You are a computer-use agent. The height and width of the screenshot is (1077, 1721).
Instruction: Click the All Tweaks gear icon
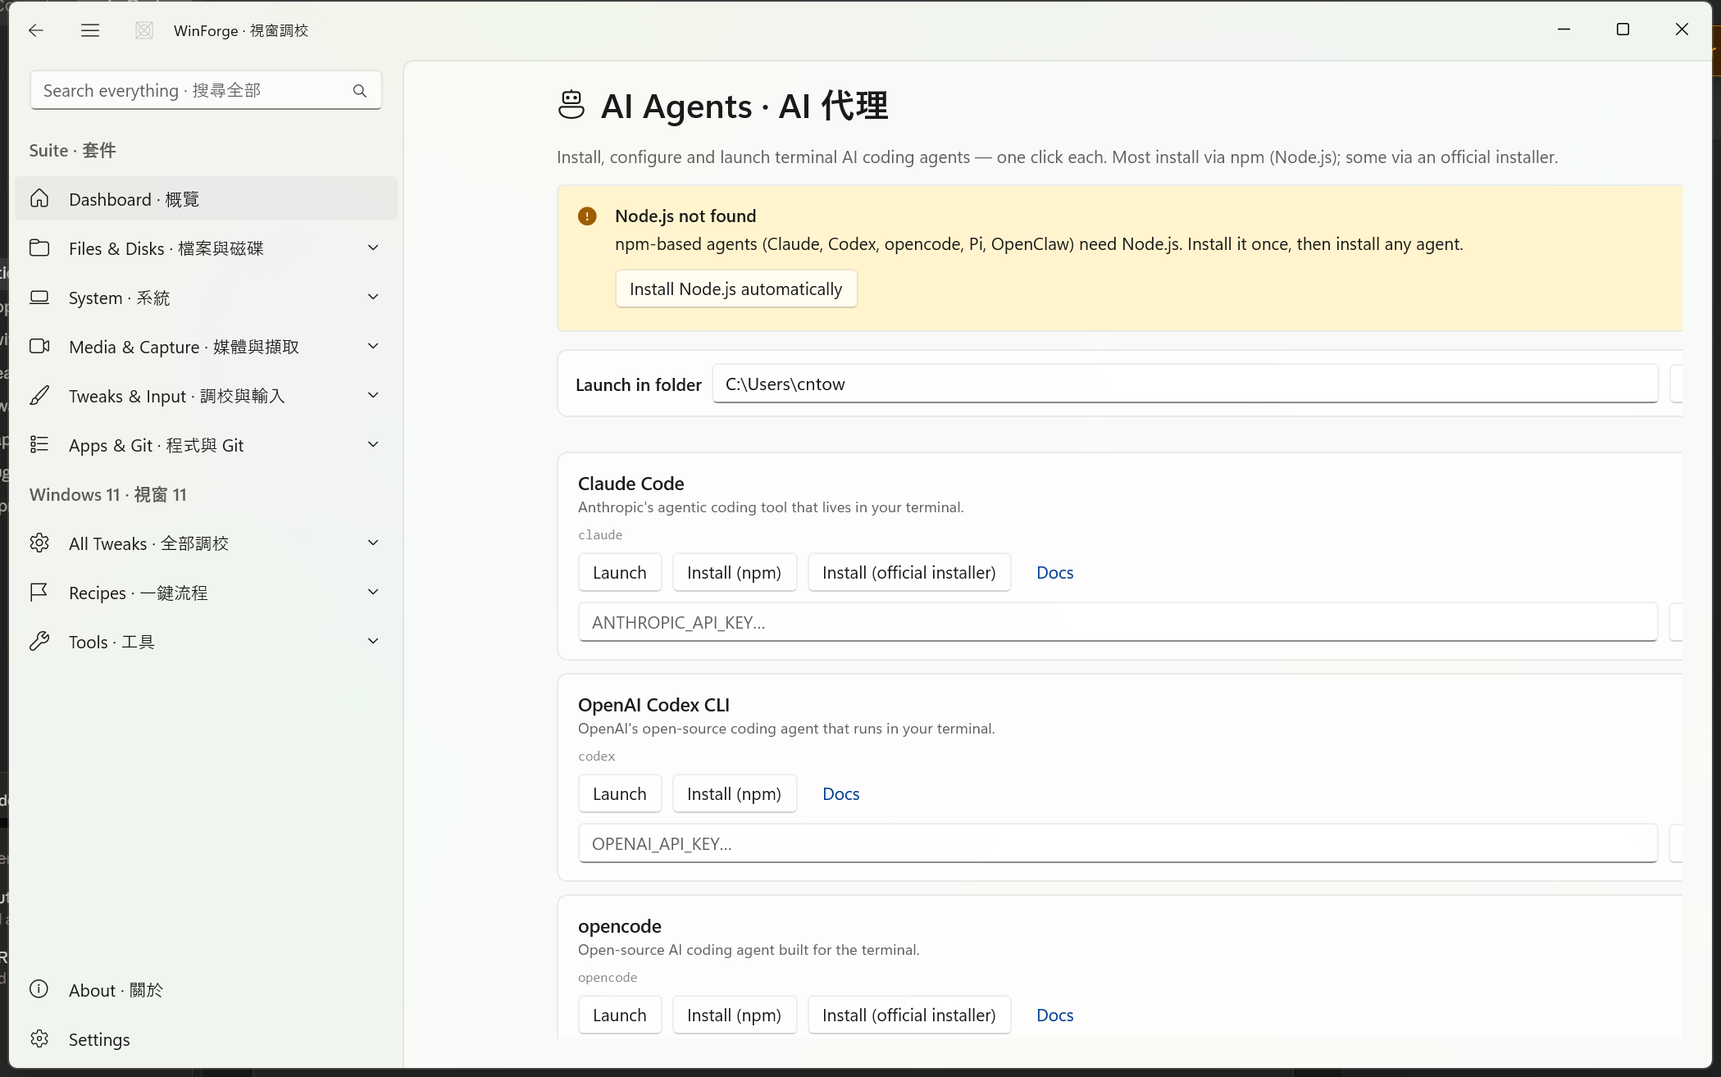[39, 543]
